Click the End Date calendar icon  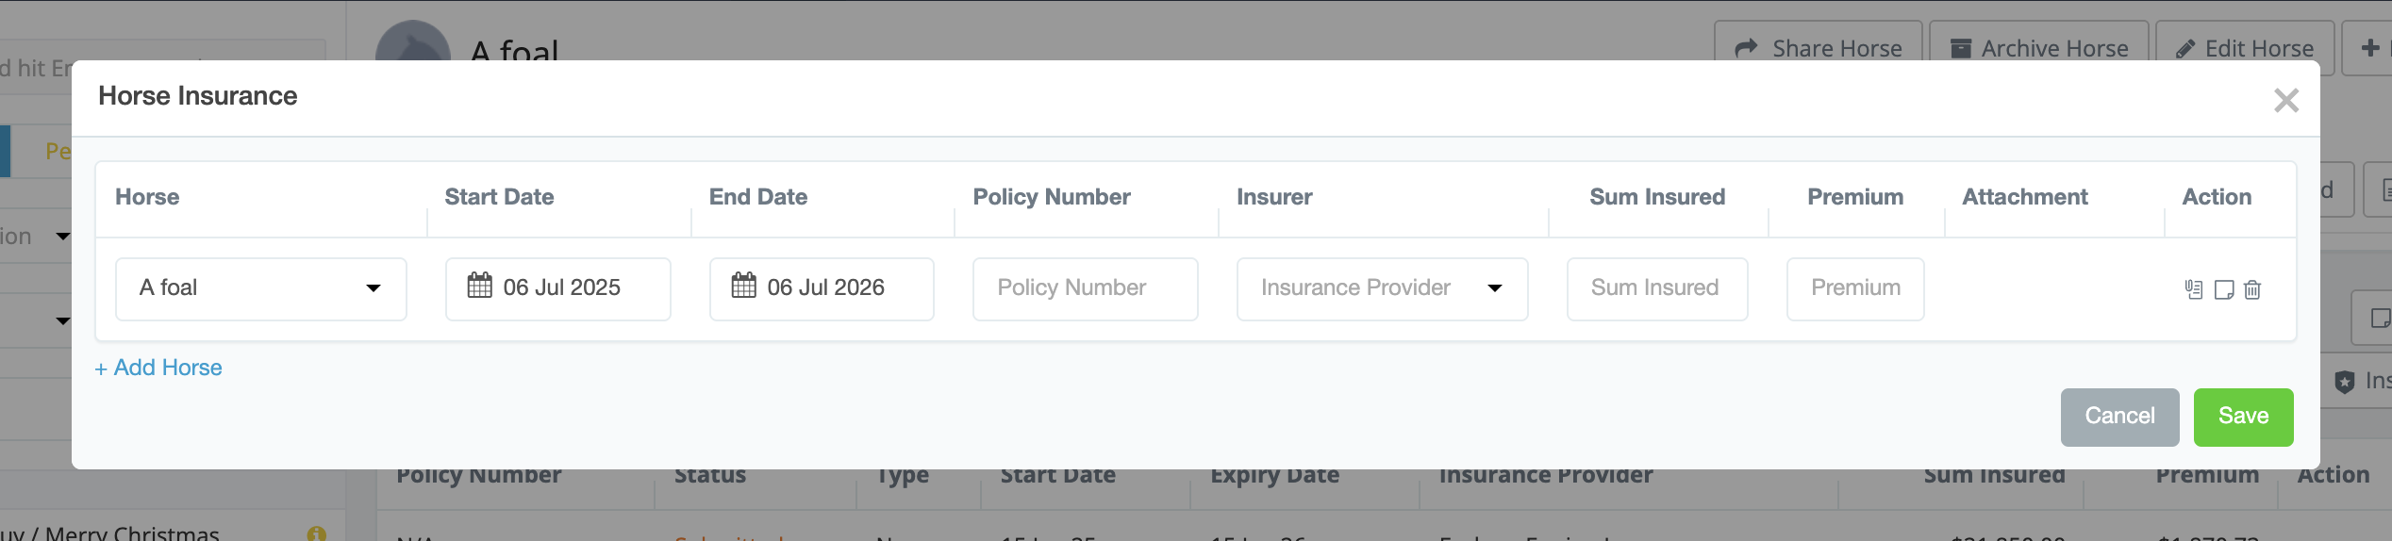743,286
